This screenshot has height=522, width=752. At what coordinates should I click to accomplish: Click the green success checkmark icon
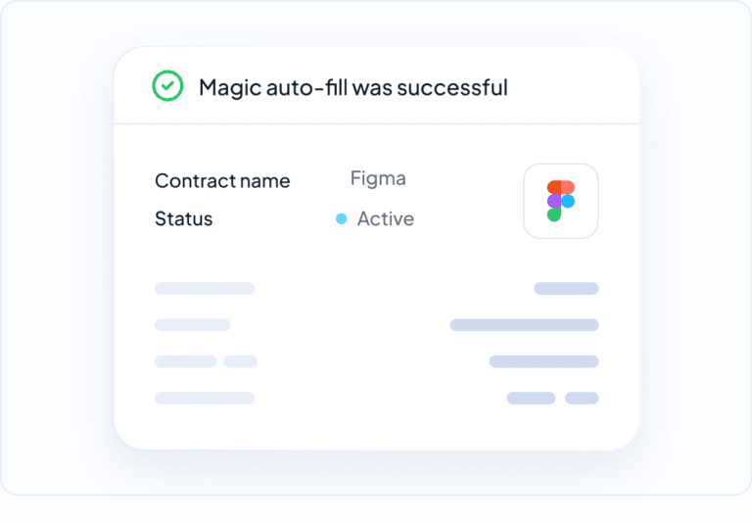click(167, 86)
